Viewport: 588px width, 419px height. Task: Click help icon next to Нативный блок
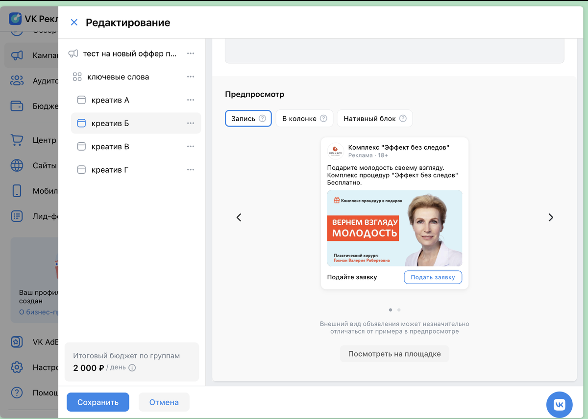point(403,118)
